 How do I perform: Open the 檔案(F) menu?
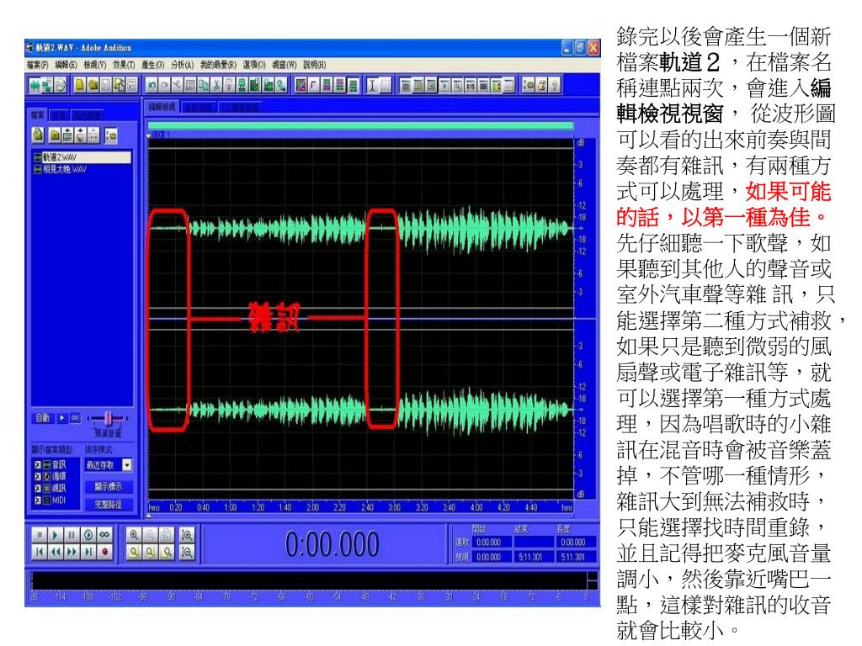(x=37, y=65)
